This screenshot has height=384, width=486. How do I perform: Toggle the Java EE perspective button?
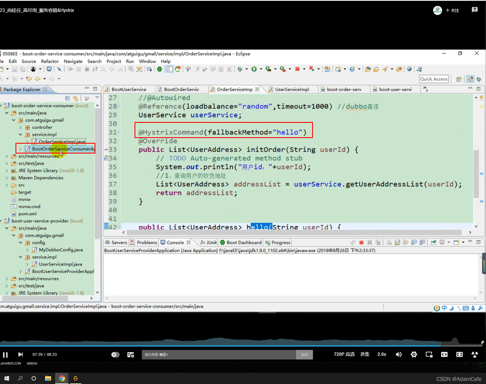(470, 79)
